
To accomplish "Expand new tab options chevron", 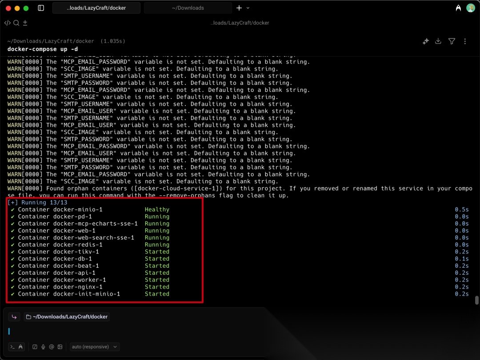I will pos(248,8).
